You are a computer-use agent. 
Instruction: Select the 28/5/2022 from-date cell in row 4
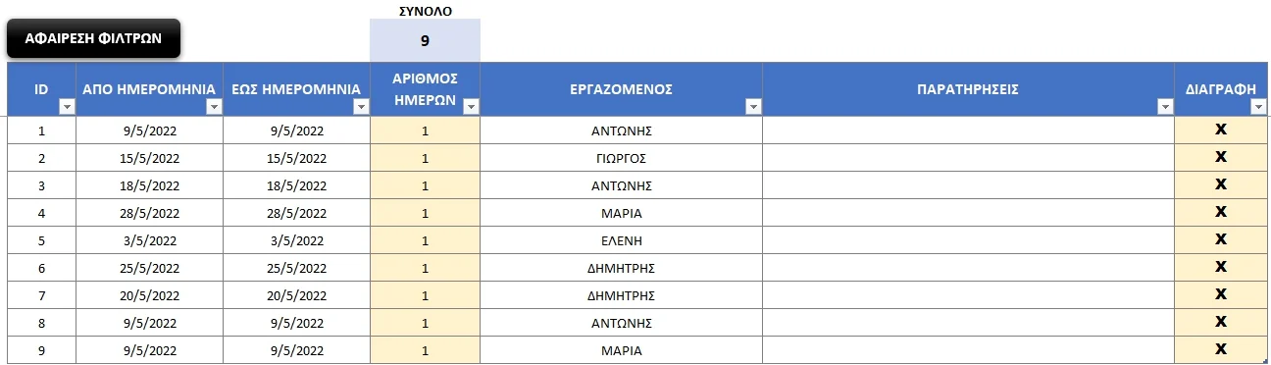click(150, 213)
